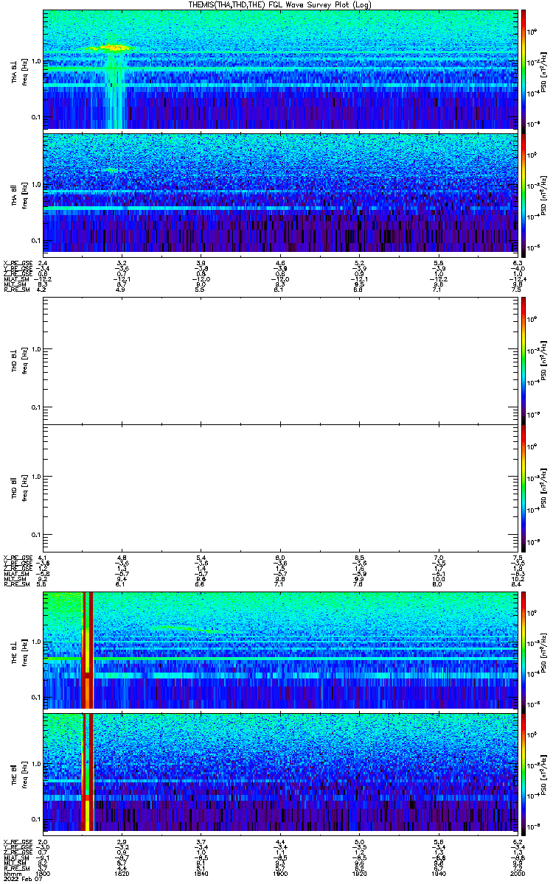
Task: Click the empty THD B-perpendicular panel
Action: (x=281, y=360)
